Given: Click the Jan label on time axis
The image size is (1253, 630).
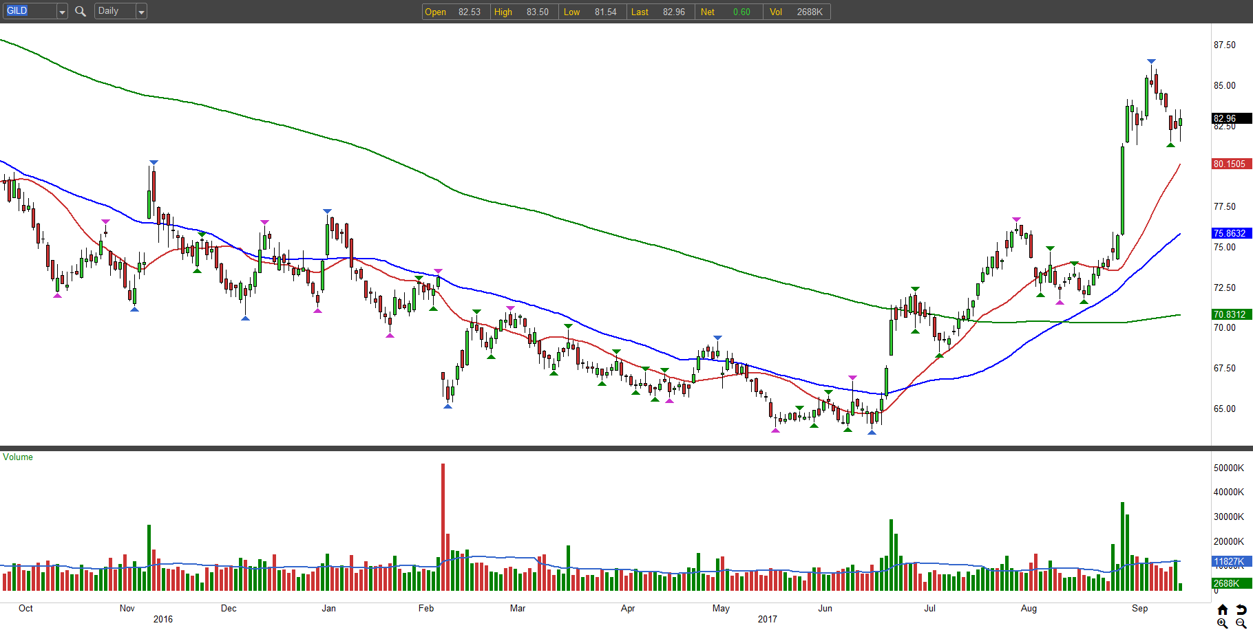Looking at the screenshot, I should pyautogui.click(x=329, y=608).
